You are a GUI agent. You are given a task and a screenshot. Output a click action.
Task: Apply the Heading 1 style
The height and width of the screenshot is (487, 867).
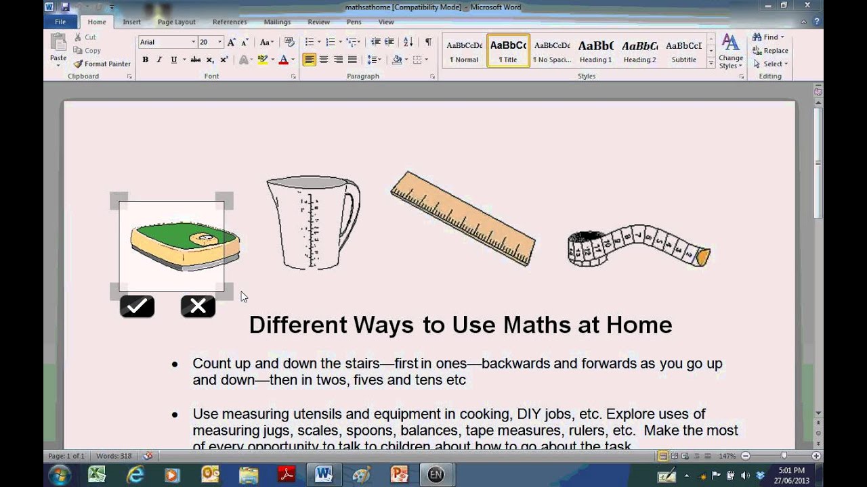(595, 51)
